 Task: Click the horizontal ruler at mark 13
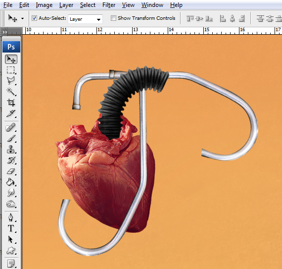click(x=133, y=31)
